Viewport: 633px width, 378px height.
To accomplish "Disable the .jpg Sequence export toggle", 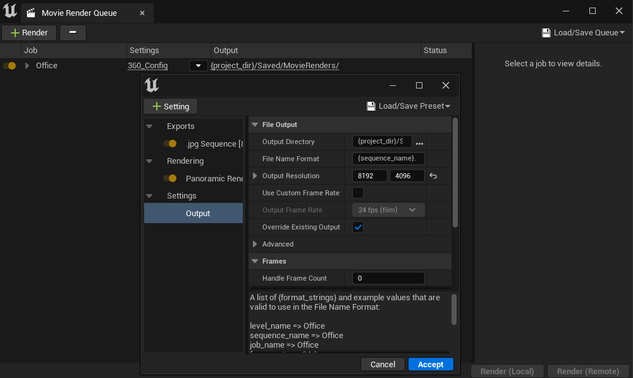I will (x=169, y=144).
